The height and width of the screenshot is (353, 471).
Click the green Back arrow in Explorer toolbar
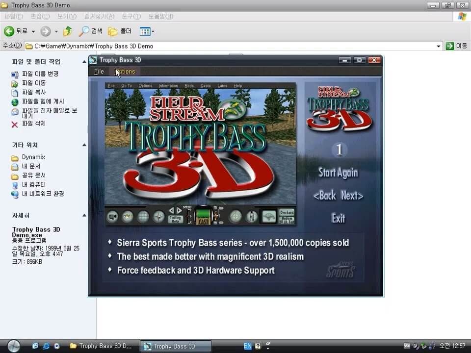tap(9, 31)
